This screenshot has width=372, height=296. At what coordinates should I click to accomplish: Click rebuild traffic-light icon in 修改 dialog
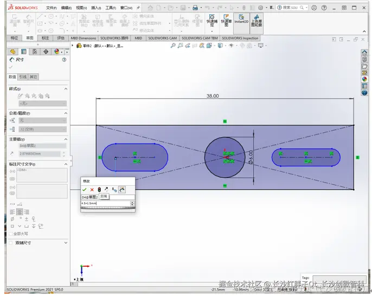click(99, 190)
